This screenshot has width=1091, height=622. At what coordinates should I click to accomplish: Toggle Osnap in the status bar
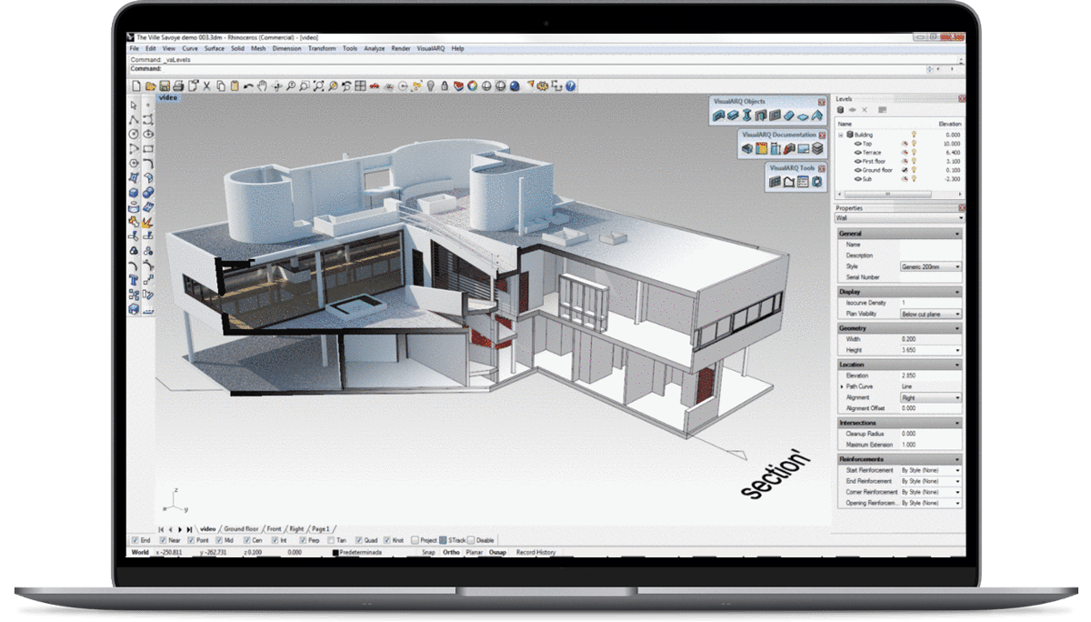497,552
